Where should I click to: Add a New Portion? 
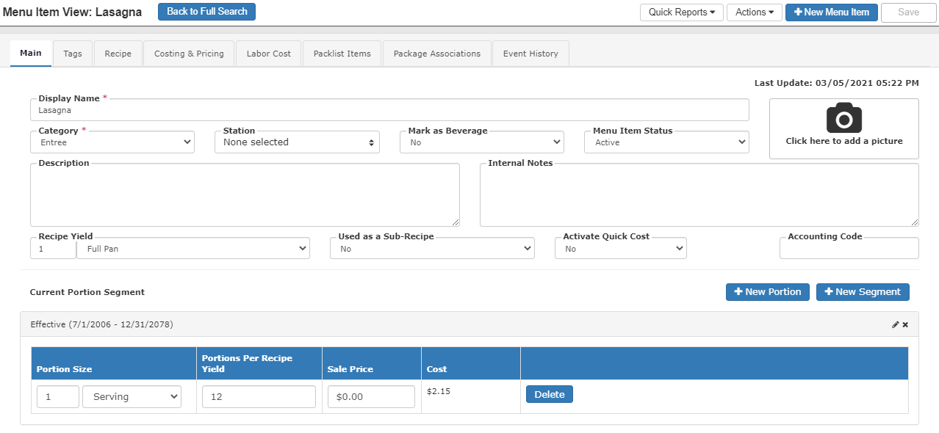point(768,292)
